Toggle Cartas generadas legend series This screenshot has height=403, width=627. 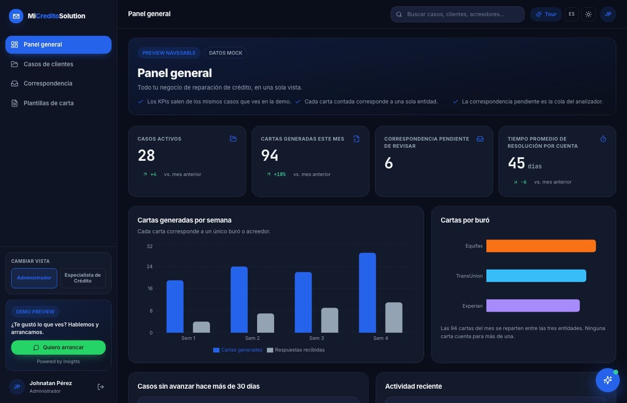click(x=238, y=350)
